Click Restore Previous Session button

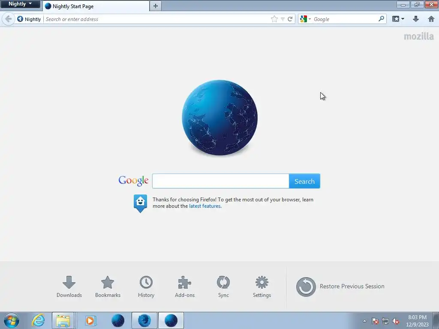(340, 287)
